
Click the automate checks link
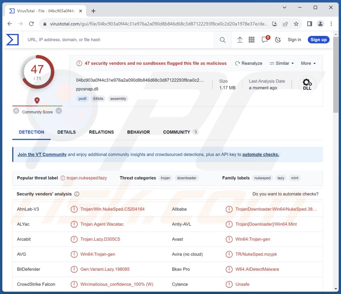[261, 154]
